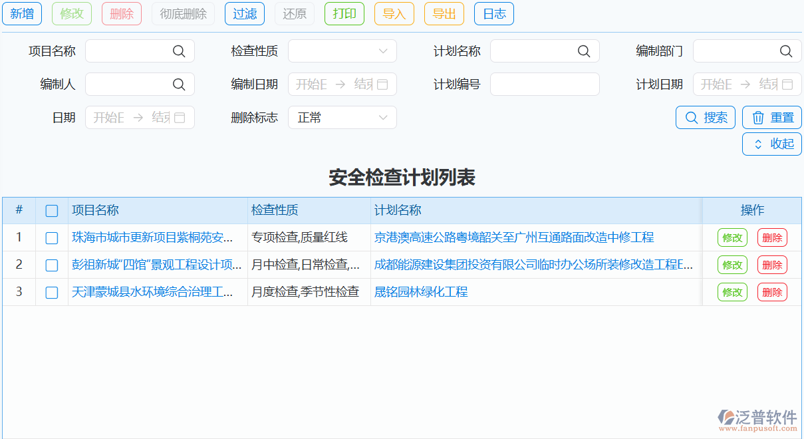
Task: Open the 日志 toolbar item
Action: pyautogui.click(x=493, y=13)
